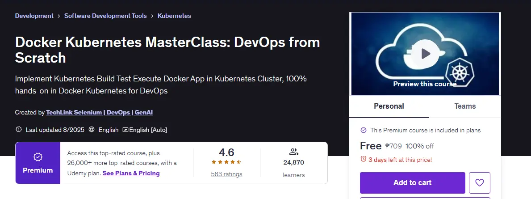
Task: Click the Free price text
Action: [371, 146]
